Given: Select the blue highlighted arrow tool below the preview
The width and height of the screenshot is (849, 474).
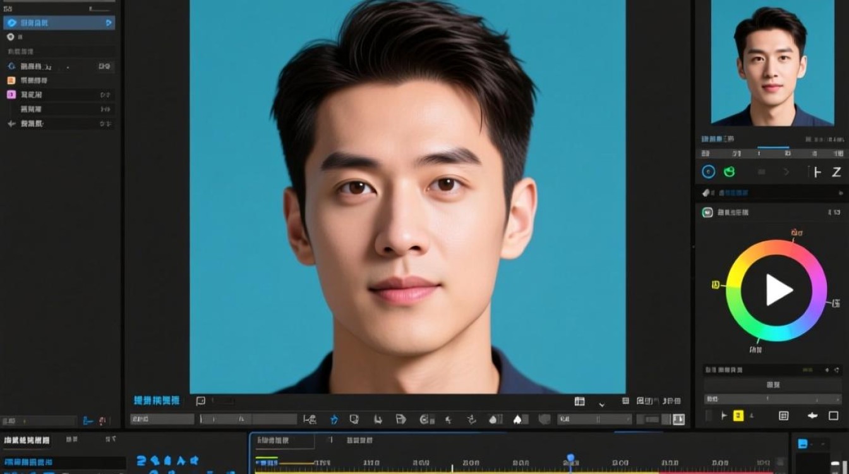Looking at the screenshot, I should click(334, 419).
